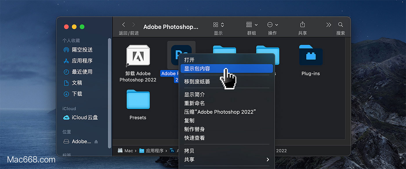This screenshot has width=406, height=169.
Task: Choose 打开 from the context menu
Action: coord(226,60)
